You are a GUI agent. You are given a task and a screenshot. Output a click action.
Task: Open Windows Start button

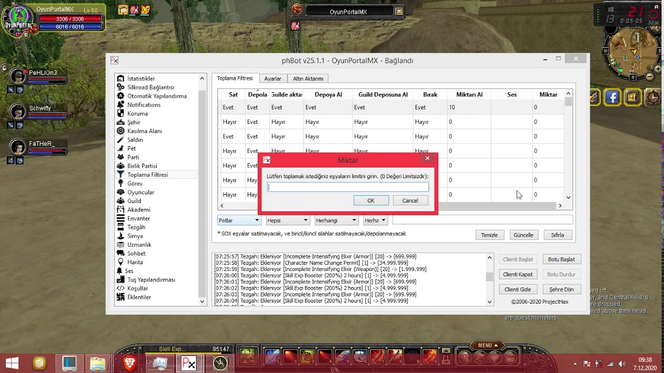tap(11, 363)
